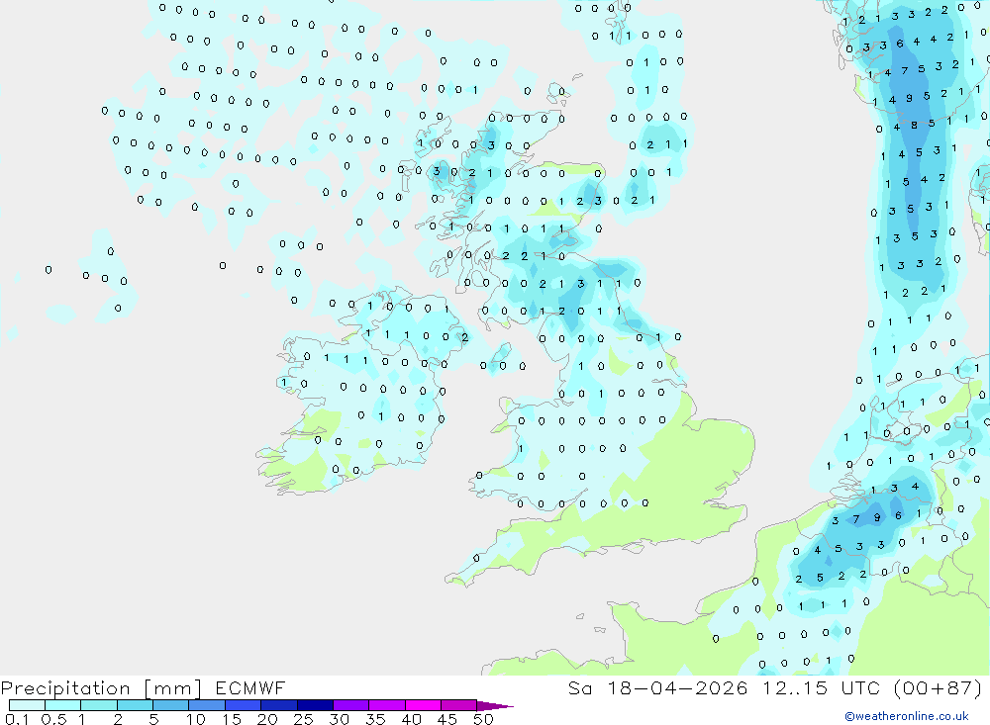Click the 0.5–1 mm legend color swatch

(62, 705)
